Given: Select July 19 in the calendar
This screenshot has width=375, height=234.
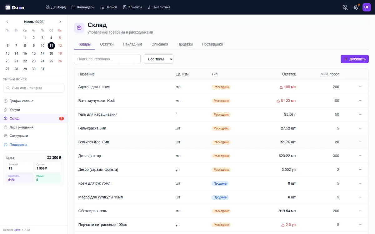Looking at the screenshot, I should coord(60,53).
